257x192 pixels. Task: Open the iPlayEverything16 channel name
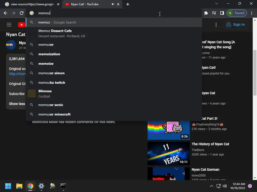208,124
